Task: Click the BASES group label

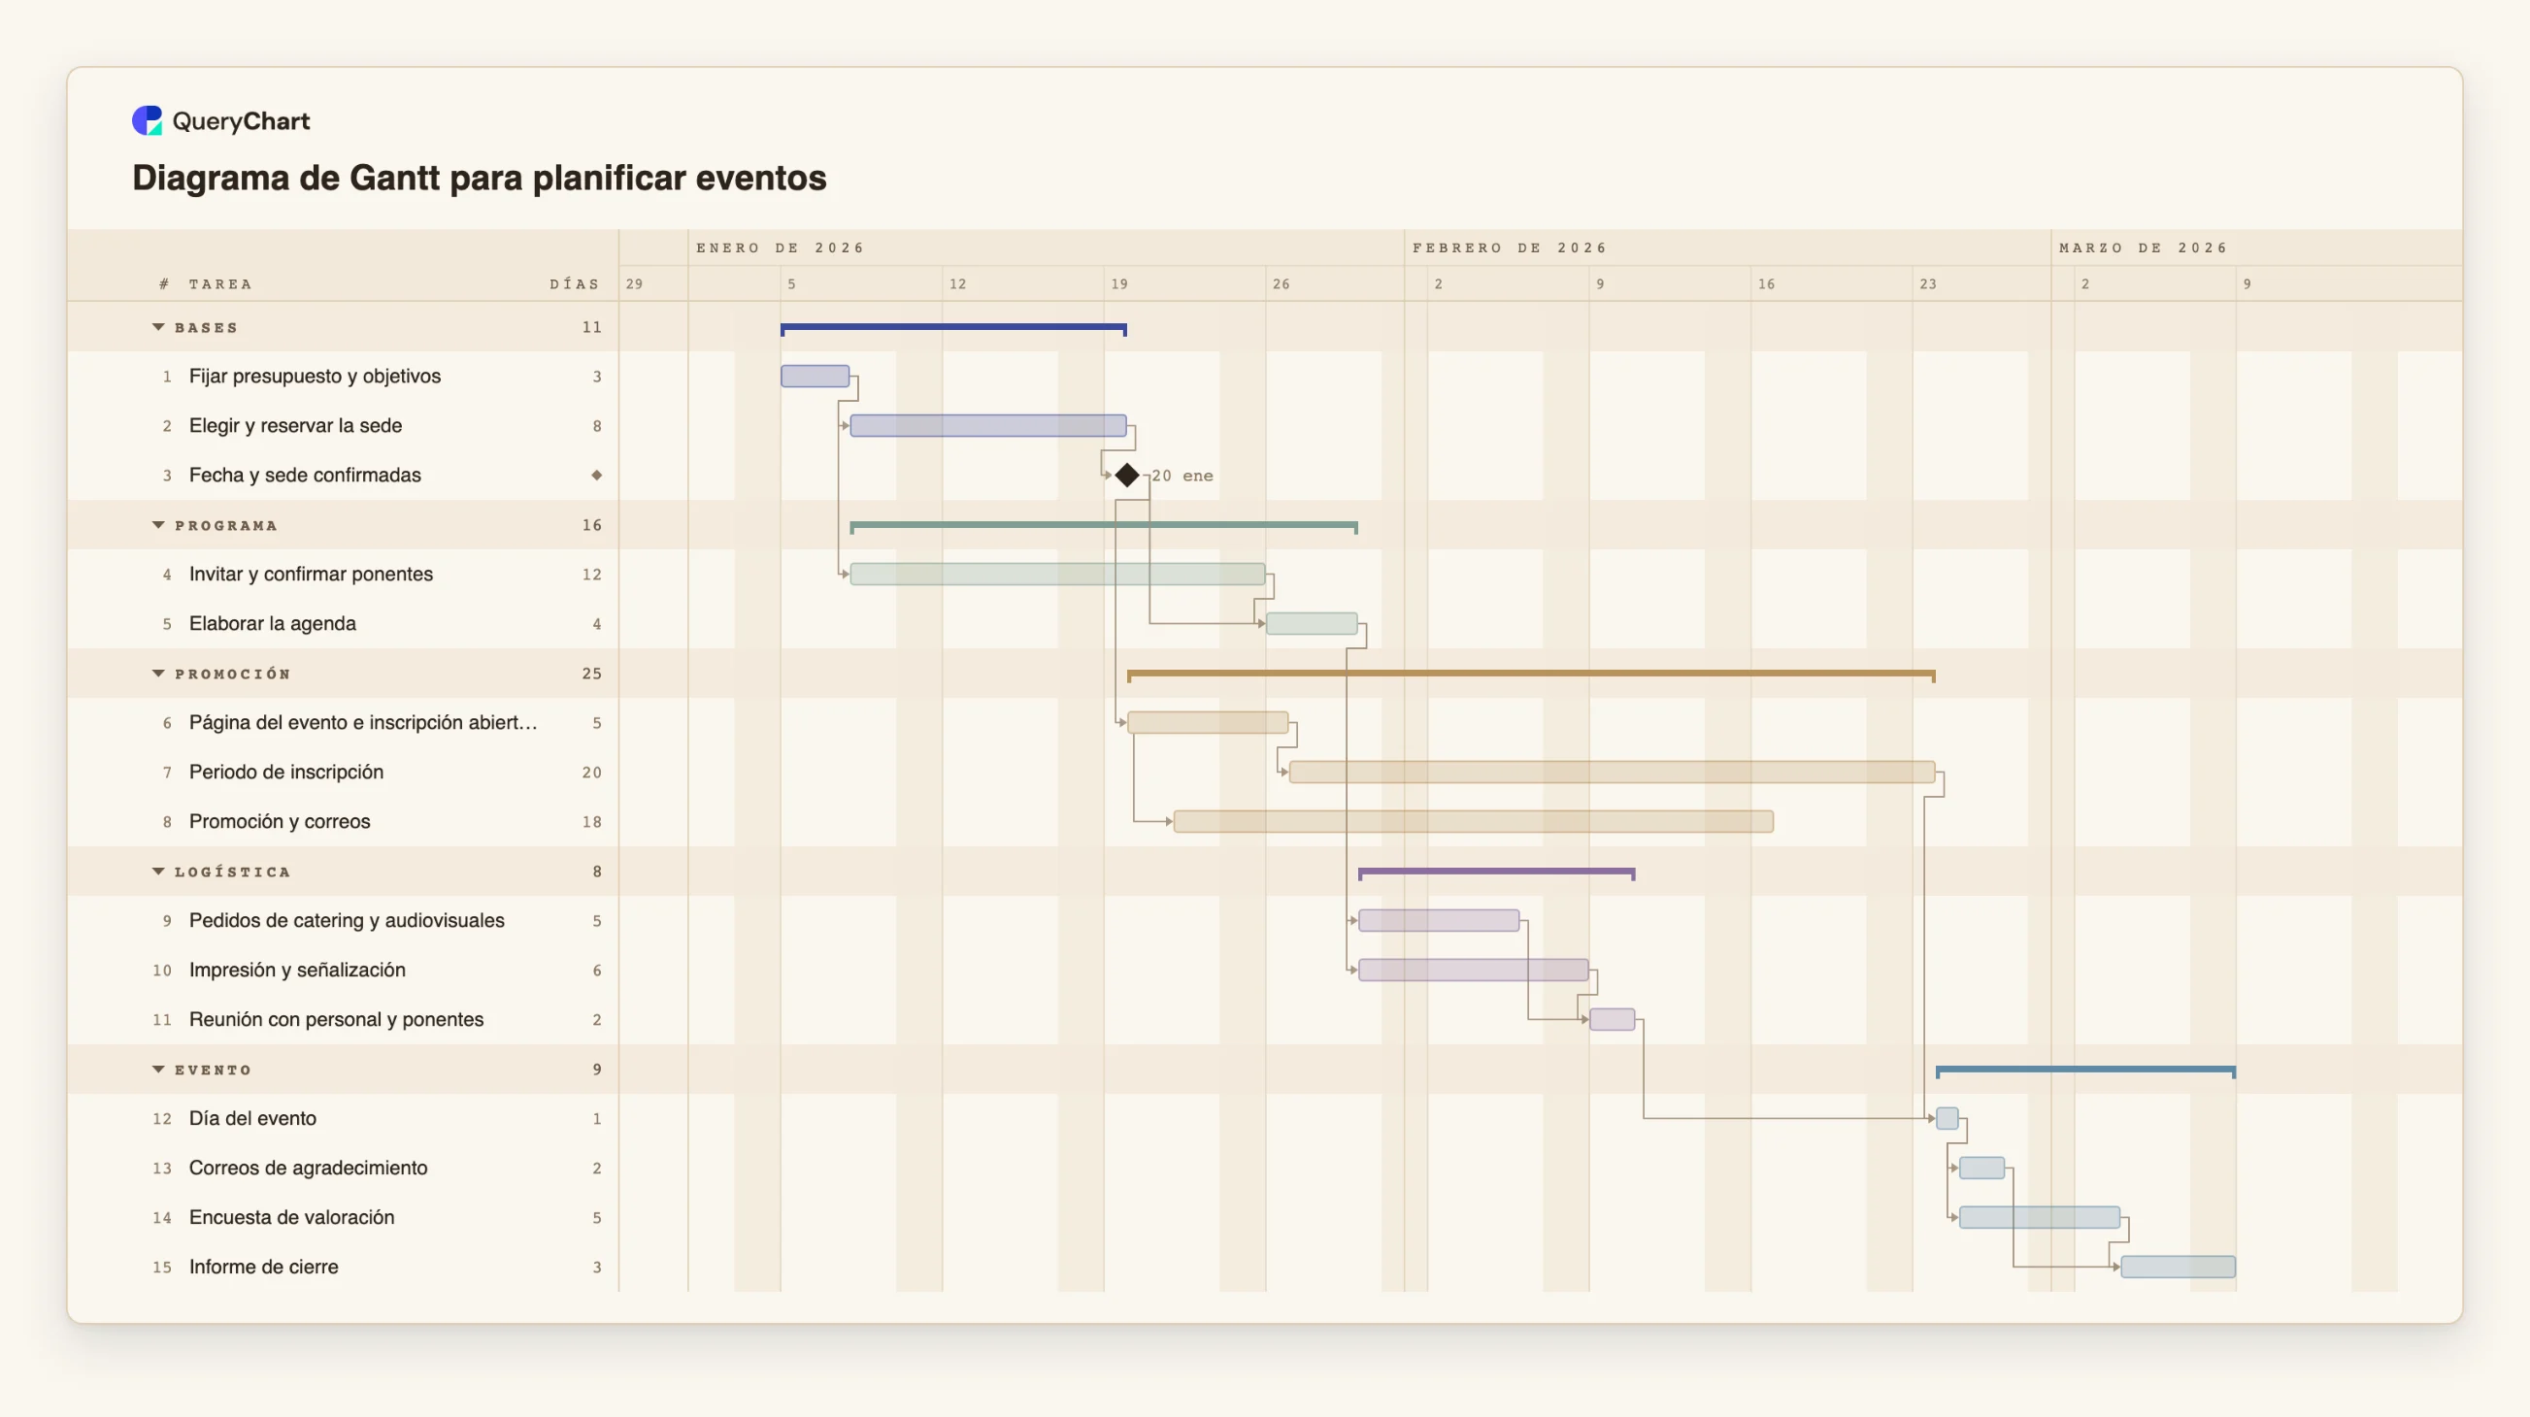Action: 206,328
